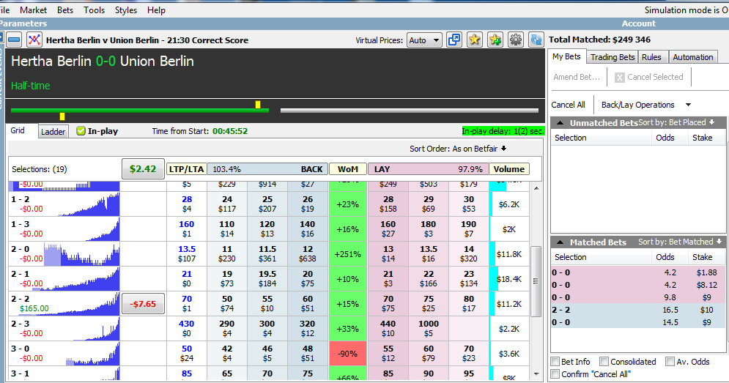The image size is (729, 383).
Task: Click the scroll down arrow of selections grid
Action: tap(536, 374)
